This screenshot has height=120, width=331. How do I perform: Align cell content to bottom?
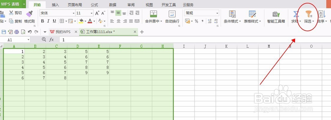pos(124,13)
